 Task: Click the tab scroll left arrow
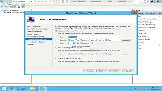coord(138,2)
